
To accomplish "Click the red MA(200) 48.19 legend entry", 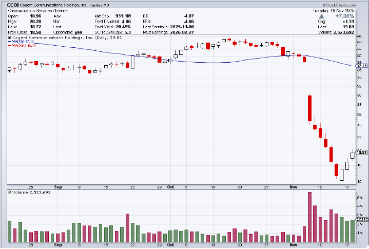I will 22,46.
